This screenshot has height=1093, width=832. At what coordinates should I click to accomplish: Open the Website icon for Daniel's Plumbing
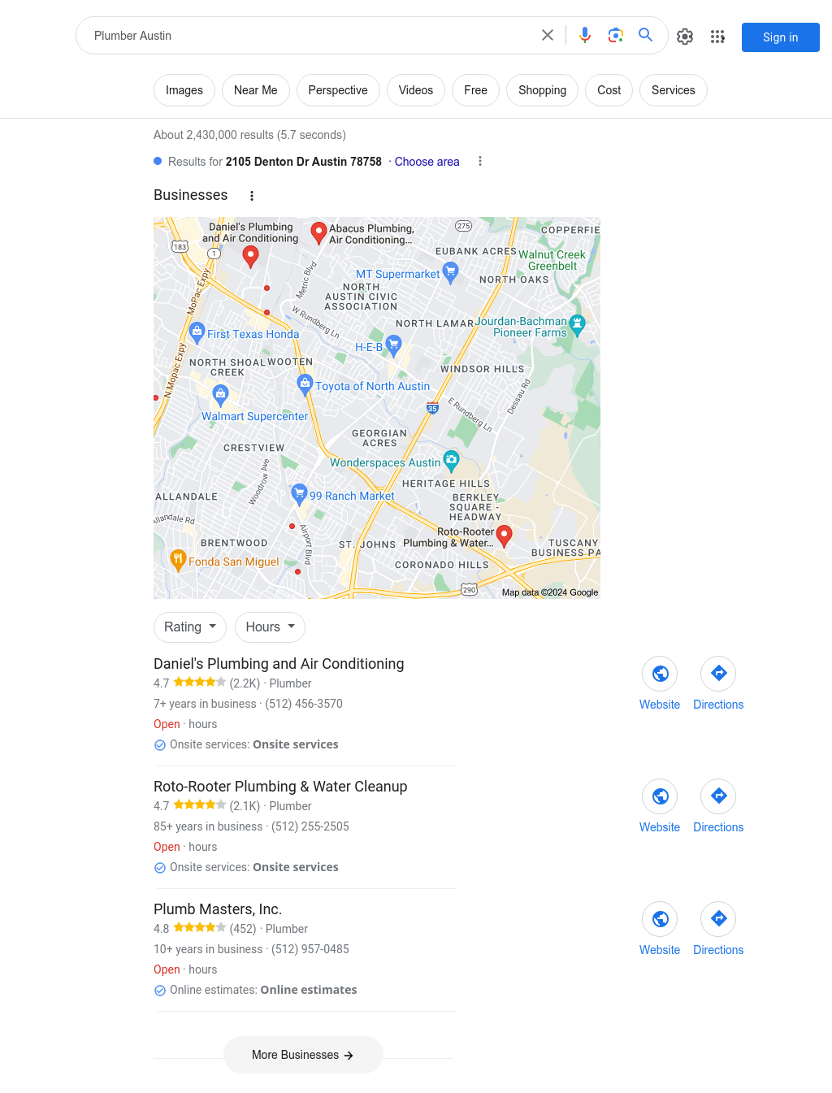[x=660, y=674]
